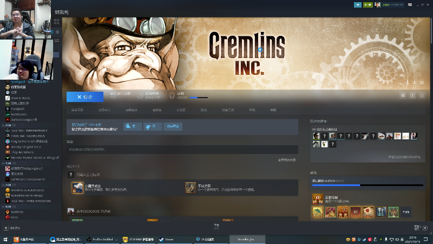Select PUBG: BATTLEGROUNDS in the library
Image resolution: width=433 pixels, height=244 pixels.
click(x=28, y=136)
